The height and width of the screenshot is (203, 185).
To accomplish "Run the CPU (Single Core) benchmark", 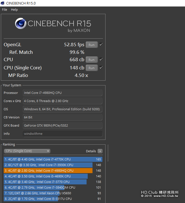I will [92, 68].
